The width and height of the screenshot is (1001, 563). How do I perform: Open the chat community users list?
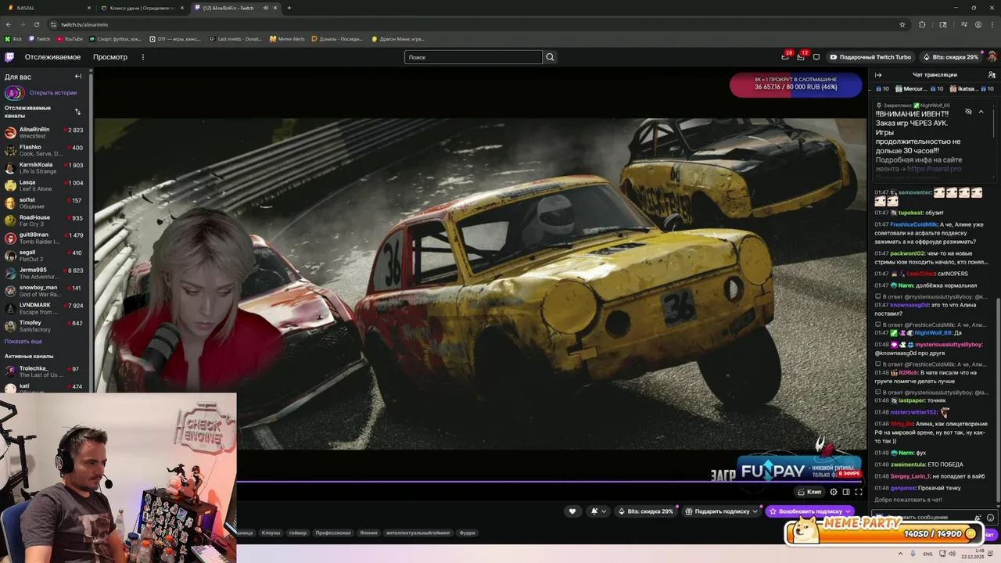tap(992, 75)
